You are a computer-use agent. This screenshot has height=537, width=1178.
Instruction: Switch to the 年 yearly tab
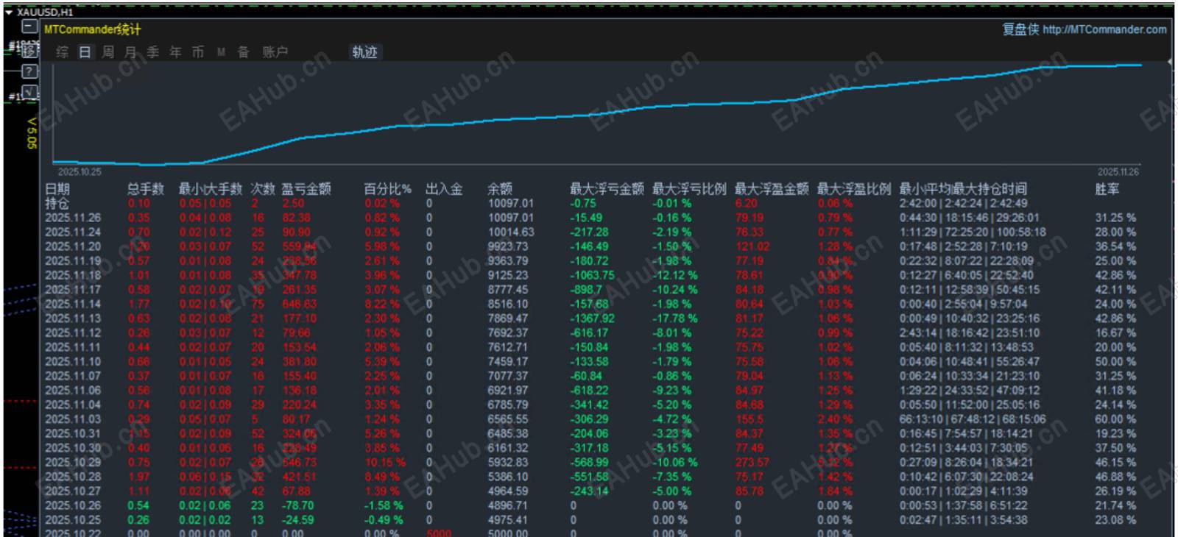click(175, 52)
